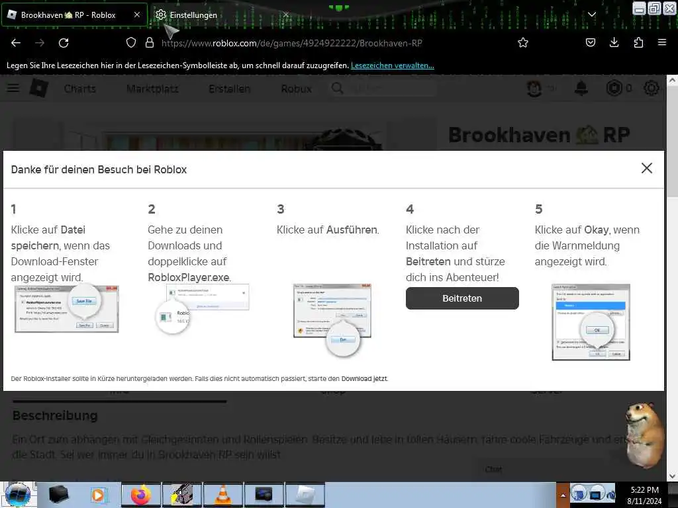Go to Roblox home logo
Screen dimensions: 678x508
(x=38, y=88)
